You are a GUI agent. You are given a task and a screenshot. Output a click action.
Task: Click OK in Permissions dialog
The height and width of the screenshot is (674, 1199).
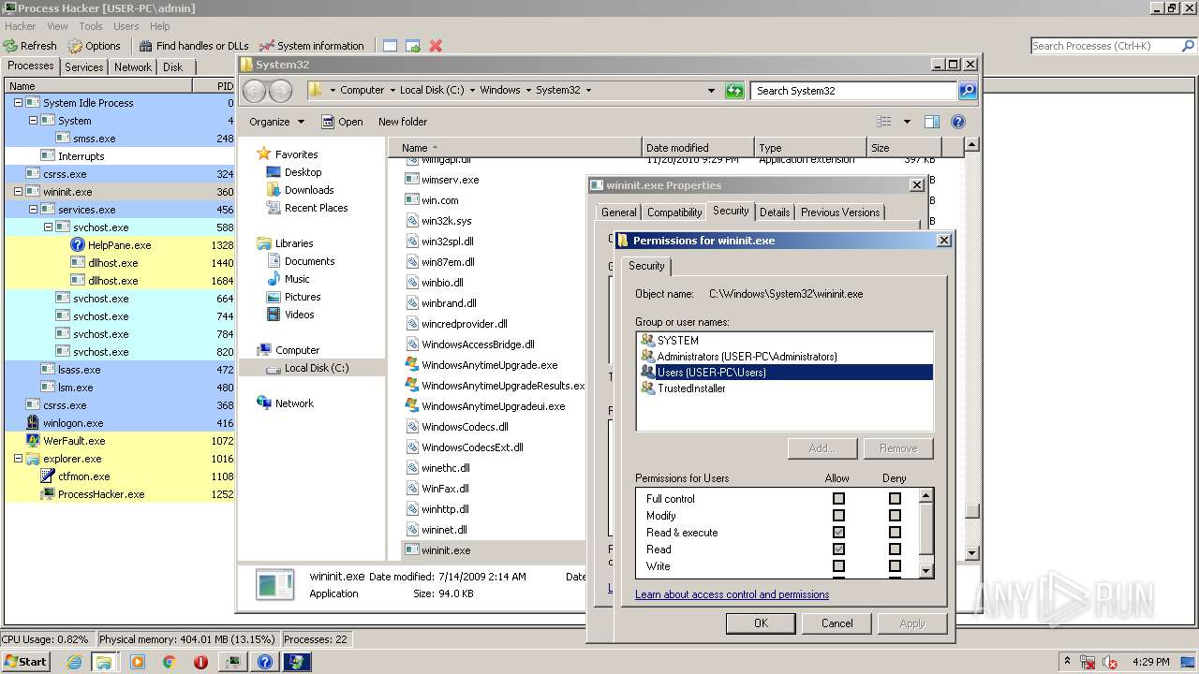[x=761, y=623]
